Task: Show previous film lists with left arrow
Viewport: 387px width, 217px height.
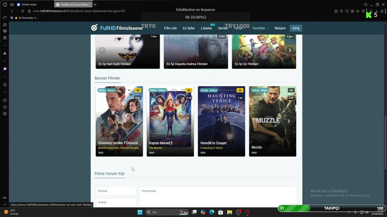Action: tap(102, 50)
